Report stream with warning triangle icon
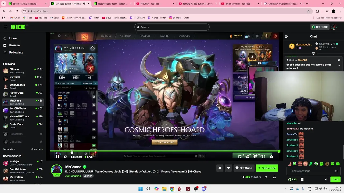The image size is (344, 193). click(x=274, y=177)
